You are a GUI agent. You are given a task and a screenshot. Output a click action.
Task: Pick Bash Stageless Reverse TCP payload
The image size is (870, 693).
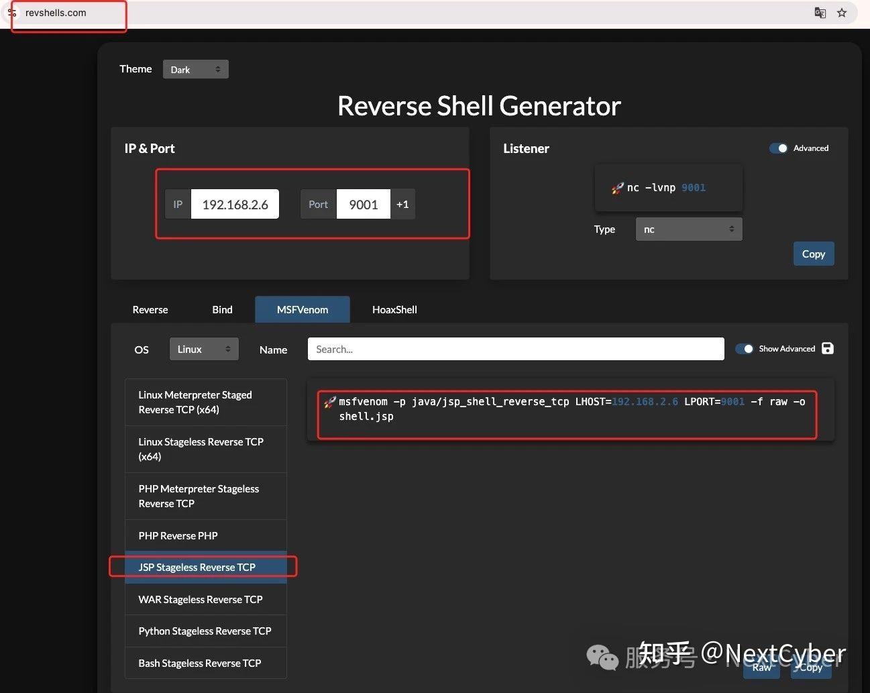pos(206,663)
